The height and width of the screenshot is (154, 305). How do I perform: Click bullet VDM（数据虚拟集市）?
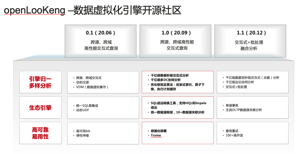(x=92, y=87)
